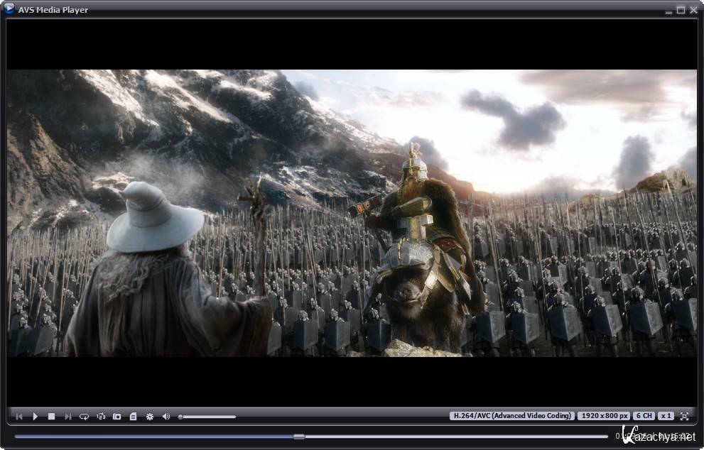The image size is (704, 450).
Task: Open the 6 CH audio channels selector
Action: [x=644, y=416]
